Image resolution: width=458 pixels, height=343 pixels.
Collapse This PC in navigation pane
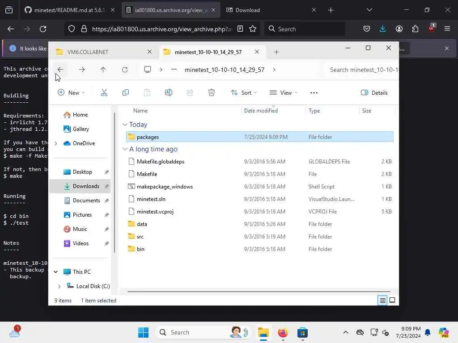coord(56,272)
